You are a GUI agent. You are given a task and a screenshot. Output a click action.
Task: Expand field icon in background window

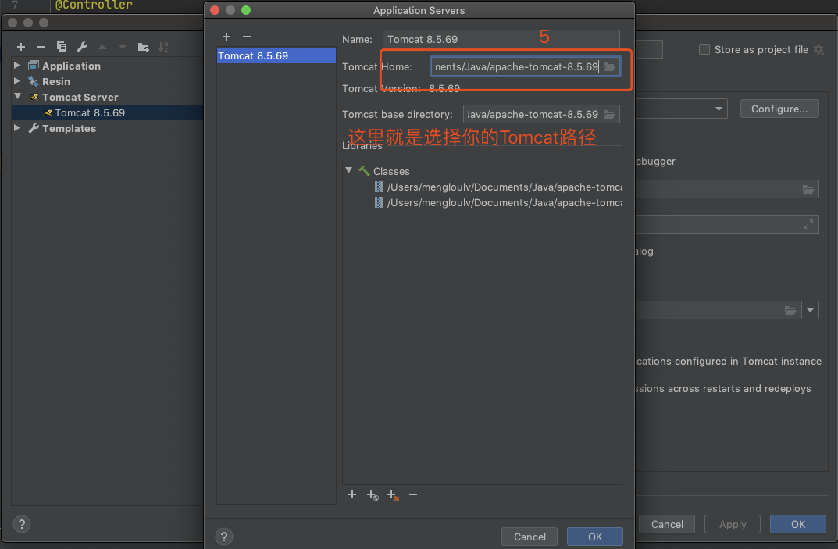point(808,224)
